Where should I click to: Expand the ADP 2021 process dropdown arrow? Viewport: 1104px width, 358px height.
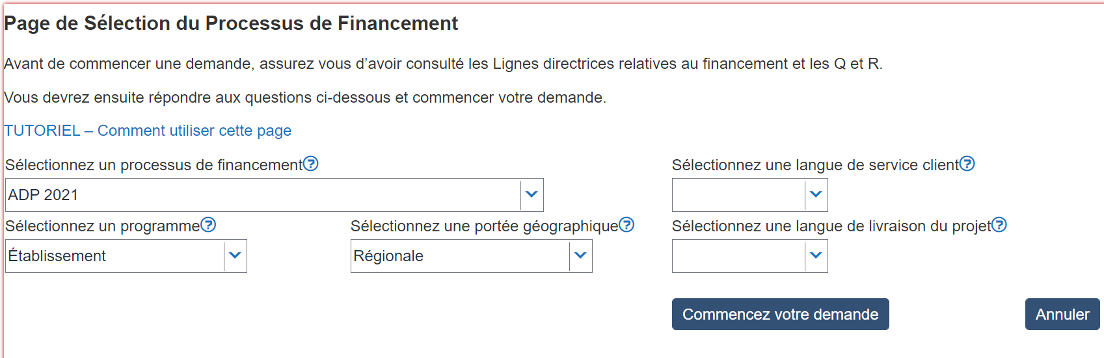click(x=532, y=194)
